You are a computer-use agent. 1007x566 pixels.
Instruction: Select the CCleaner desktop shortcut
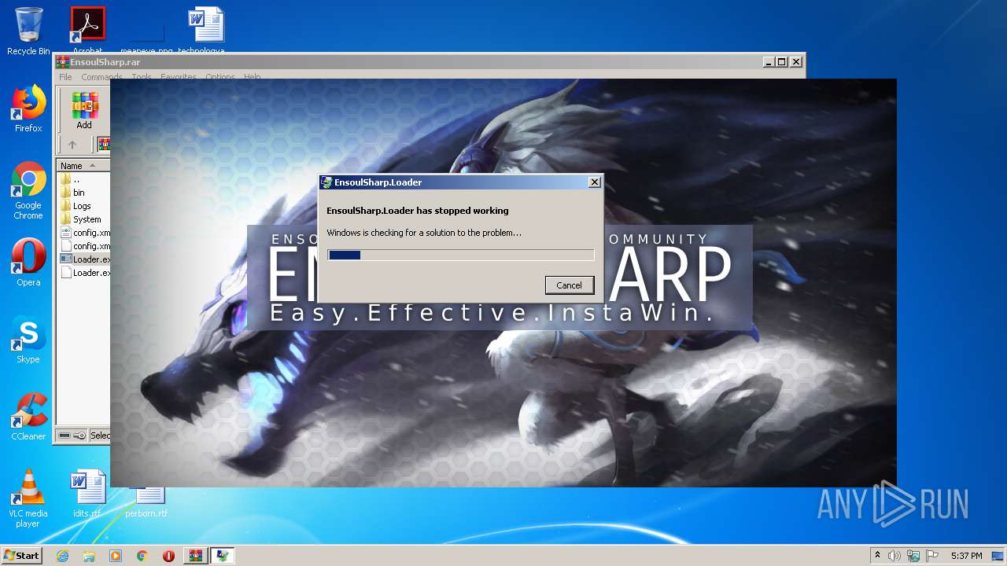point(28,417)
